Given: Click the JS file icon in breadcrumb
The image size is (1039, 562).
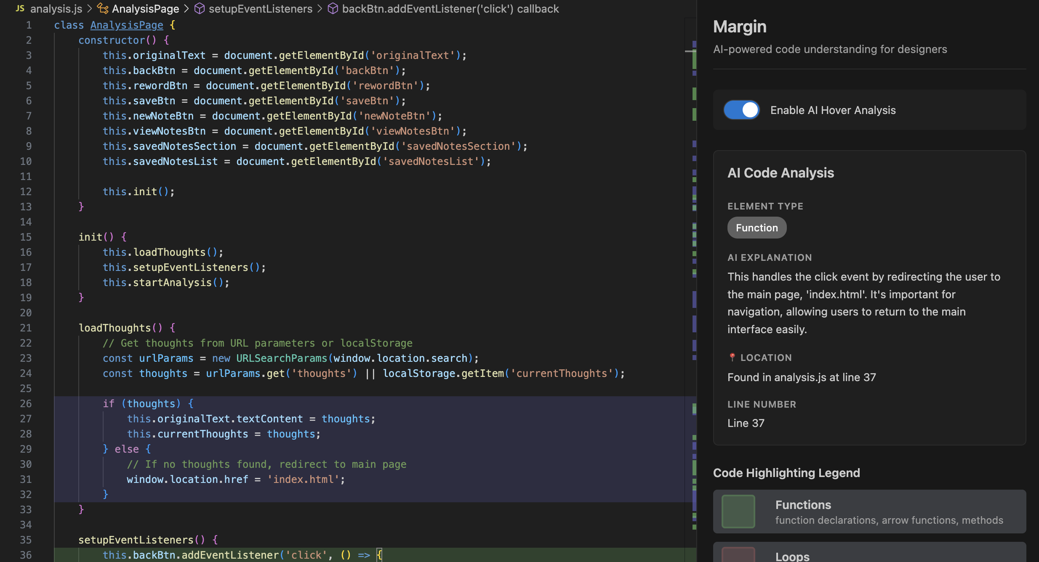Looking at the screenshot, I should tap(20, 8).
